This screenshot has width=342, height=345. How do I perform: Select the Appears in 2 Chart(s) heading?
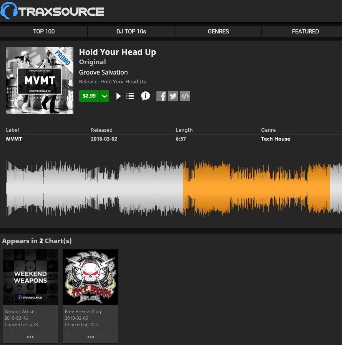37,241
